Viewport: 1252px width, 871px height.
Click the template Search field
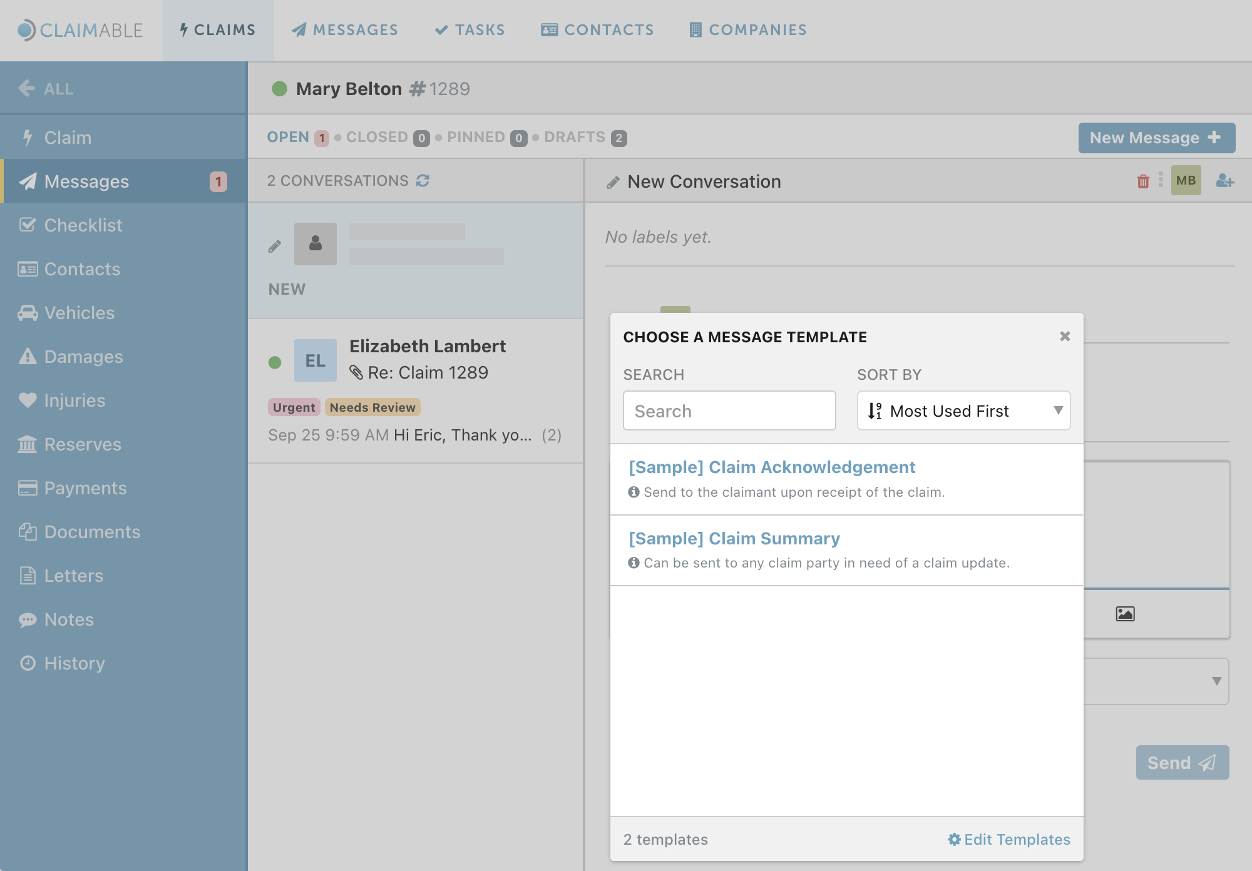[729, 411]
